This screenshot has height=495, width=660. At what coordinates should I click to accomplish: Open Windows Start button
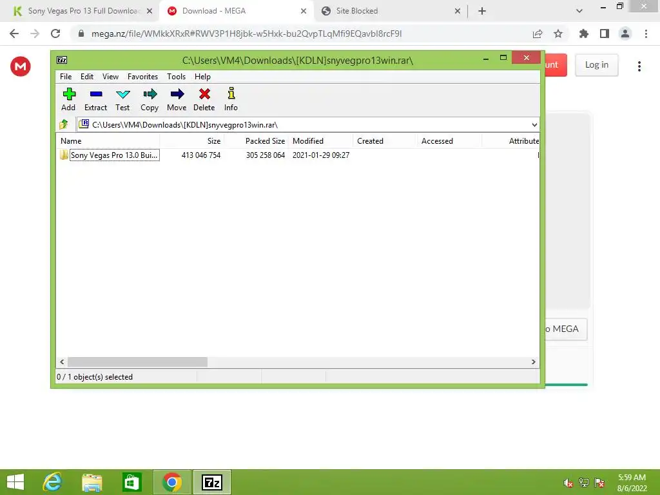(15, 482)
